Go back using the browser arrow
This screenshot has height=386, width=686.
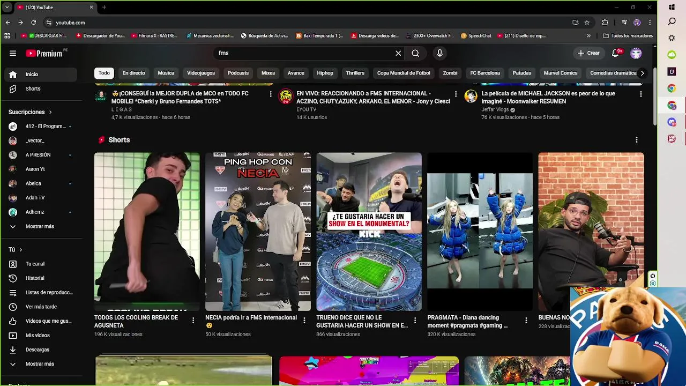tap(8, 23)
